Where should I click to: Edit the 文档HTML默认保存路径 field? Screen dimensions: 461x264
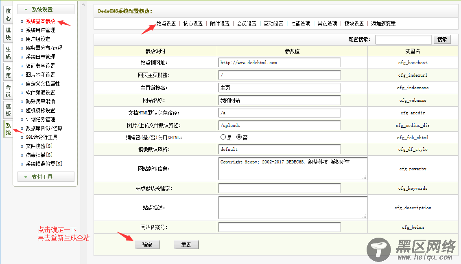(279, 113)
